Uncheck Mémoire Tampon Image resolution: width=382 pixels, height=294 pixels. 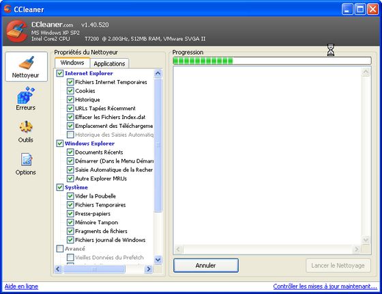70,222
